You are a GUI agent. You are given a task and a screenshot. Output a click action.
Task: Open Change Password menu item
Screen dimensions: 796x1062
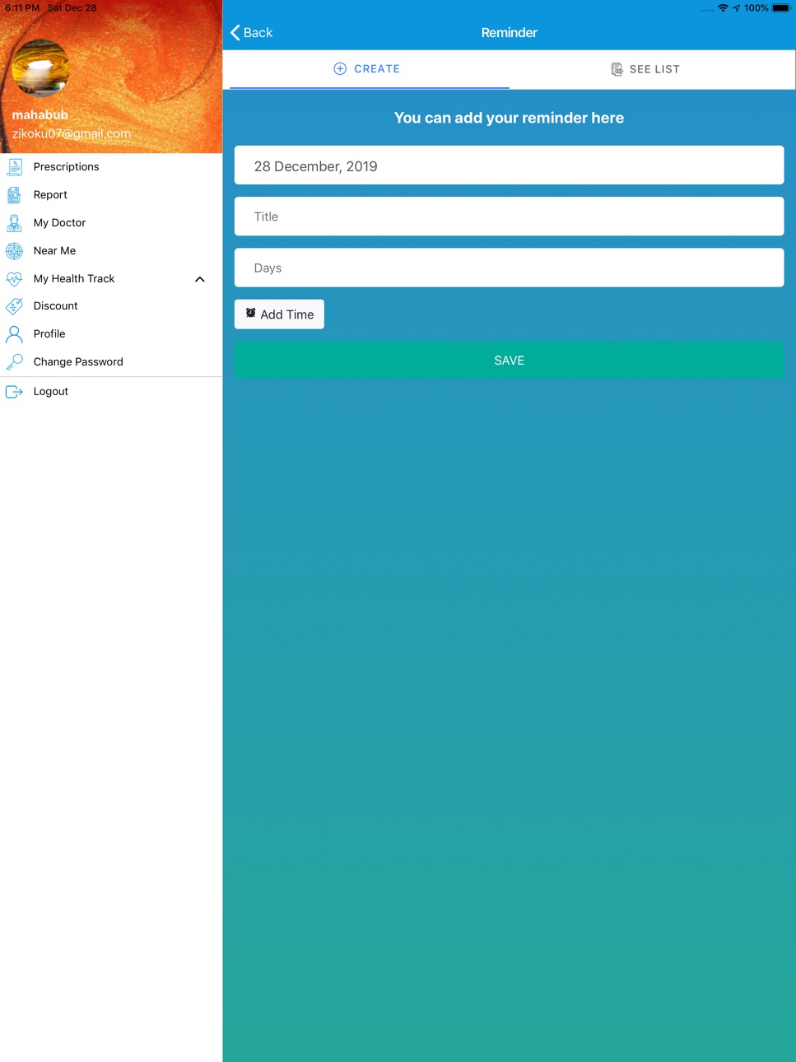(x=111, y=362)
